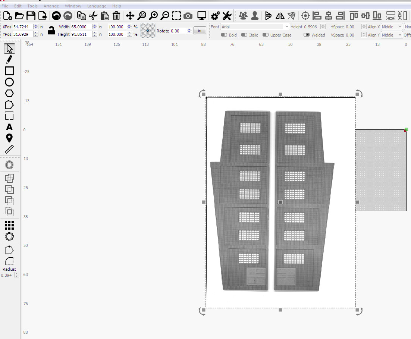Open the Align Y Middle dropdown

(x=392, y=35)
